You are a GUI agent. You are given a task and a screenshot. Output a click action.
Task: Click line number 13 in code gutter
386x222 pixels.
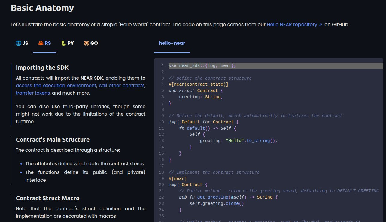(x=161, y=141)
